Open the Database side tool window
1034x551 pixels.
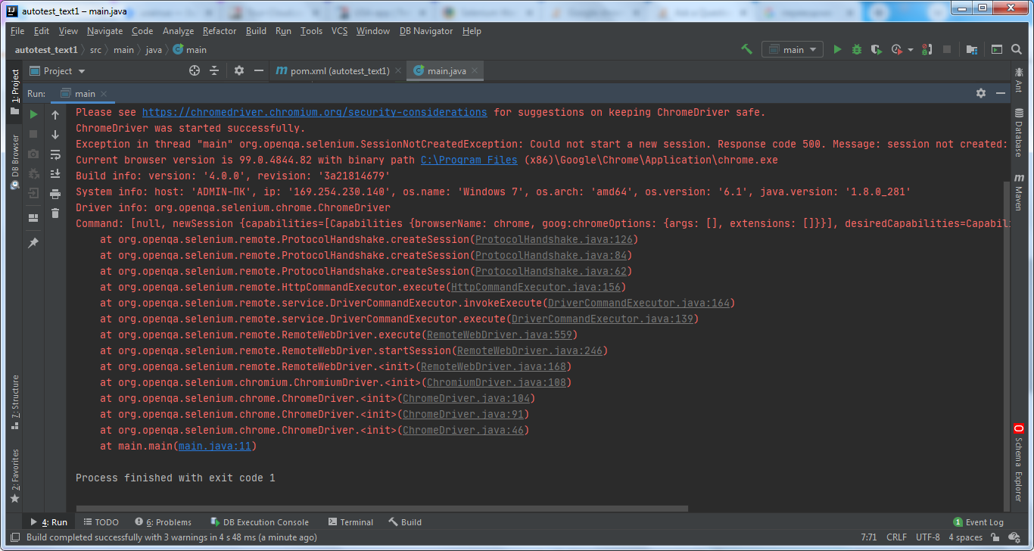[1019, 133]
